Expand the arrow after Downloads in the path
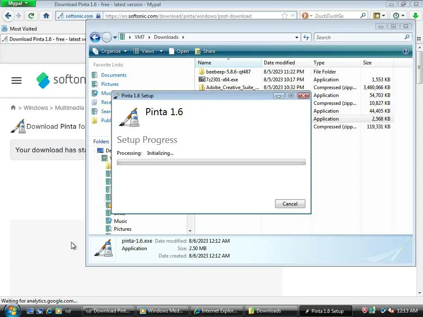Viewport: 423px width, 317px height. click(183, 37)
